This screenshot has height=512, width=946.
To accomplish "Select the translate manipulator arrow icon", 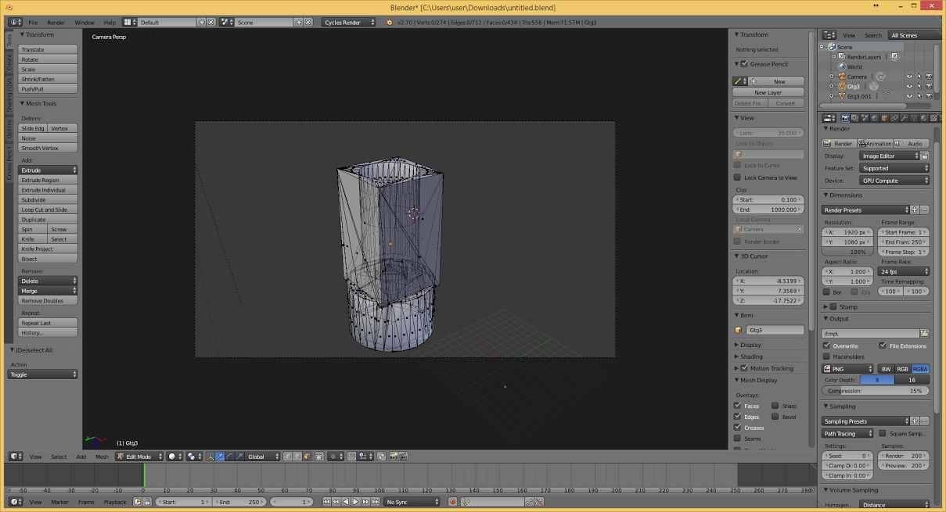I will coord(220,457).
